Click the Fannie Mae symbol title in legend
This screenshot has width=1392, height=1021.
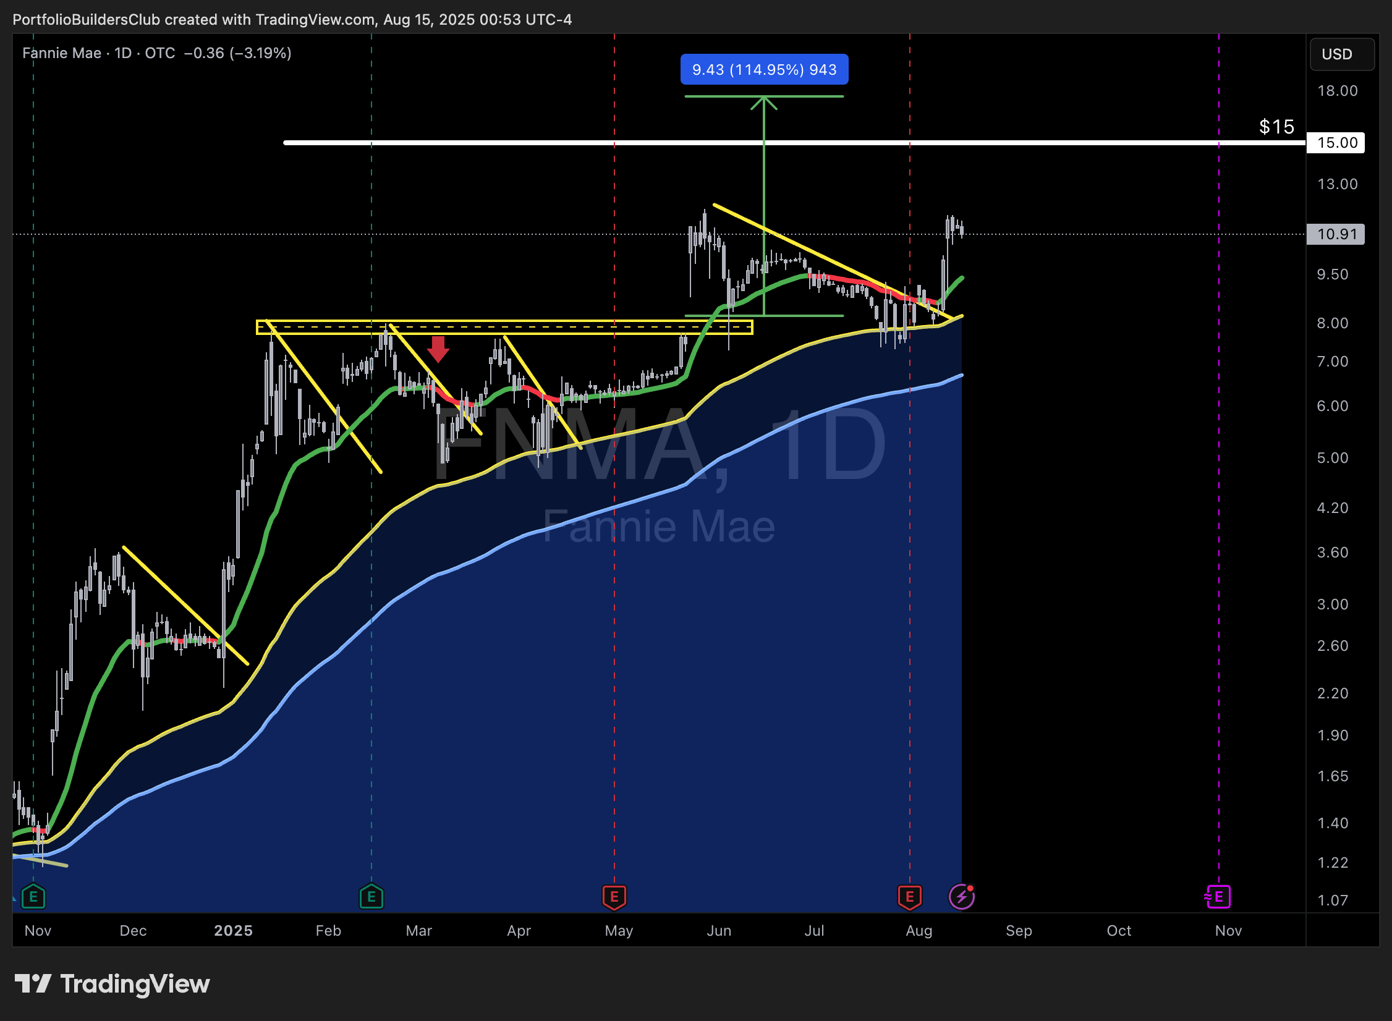click(x=62, y=53)
